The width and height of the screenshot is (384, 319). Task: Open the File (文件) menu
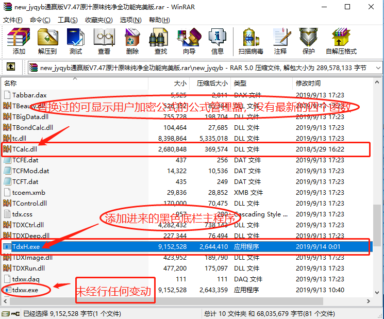click(12, 20)
